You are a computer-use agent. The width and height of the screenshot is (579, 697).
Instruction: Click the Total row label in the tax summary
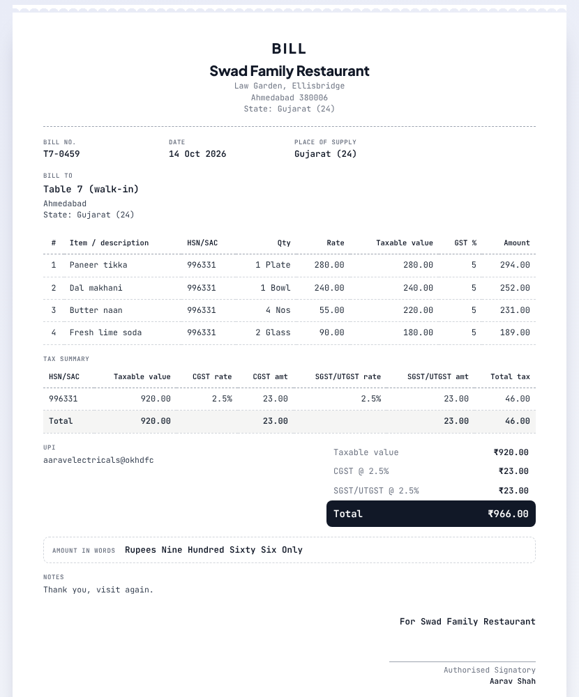click(61, 421)
